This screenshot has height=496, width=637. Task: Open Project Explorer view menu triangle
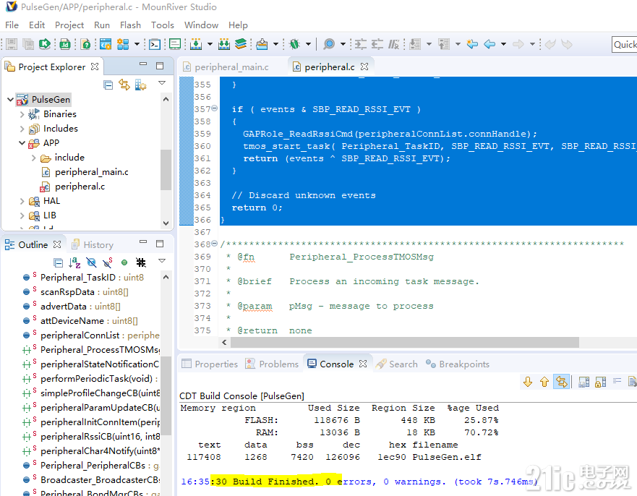tap(162, 83)
